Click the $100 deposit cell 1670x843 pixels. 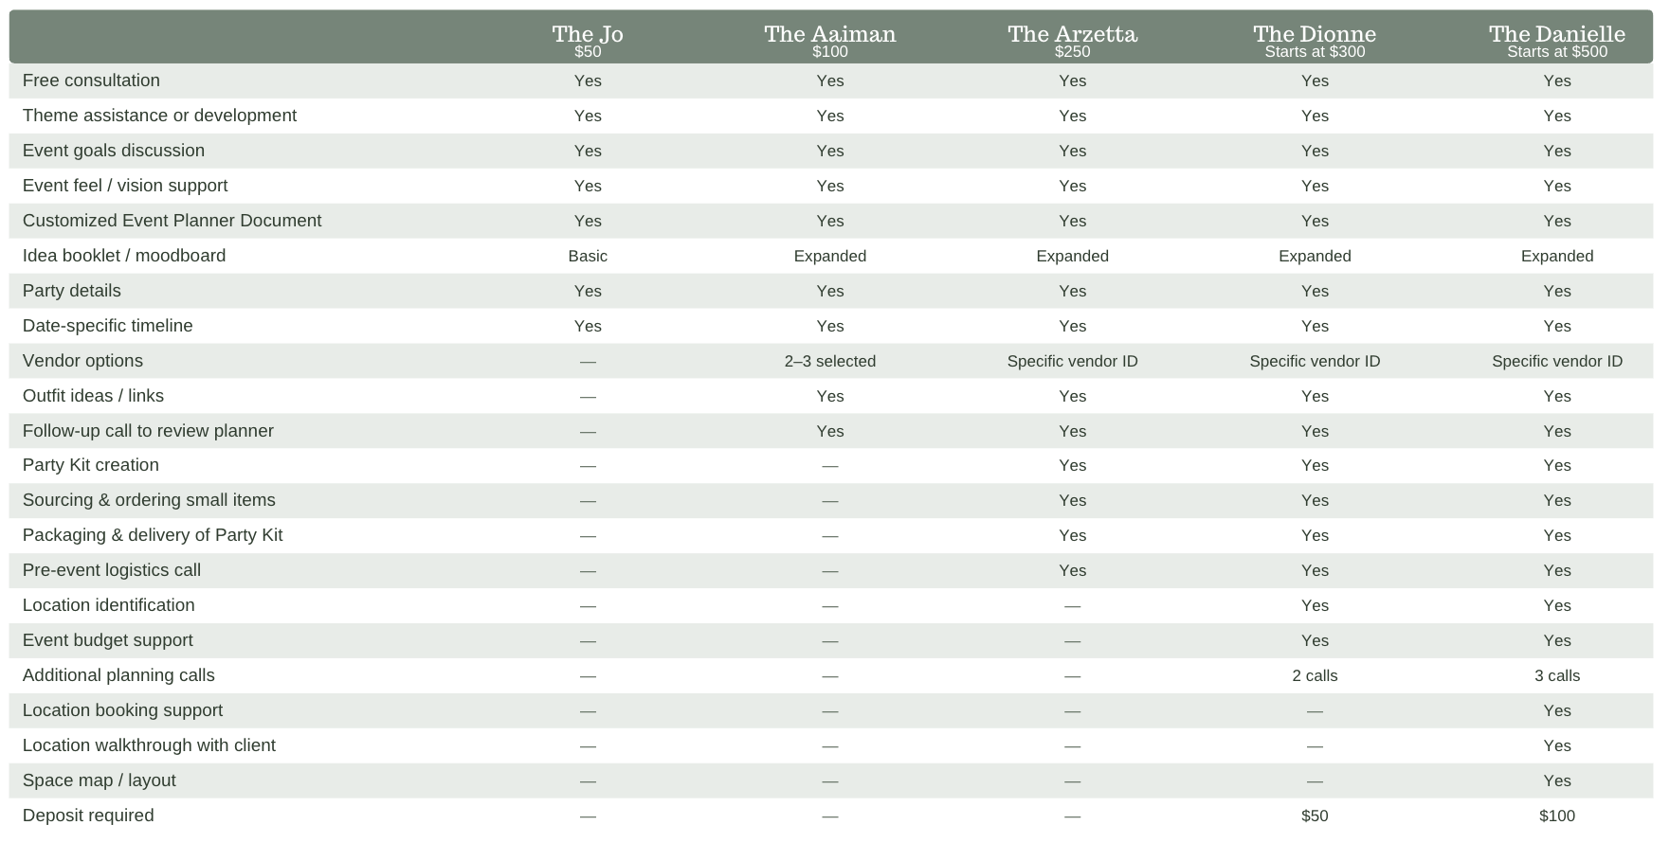(1557, 816)
